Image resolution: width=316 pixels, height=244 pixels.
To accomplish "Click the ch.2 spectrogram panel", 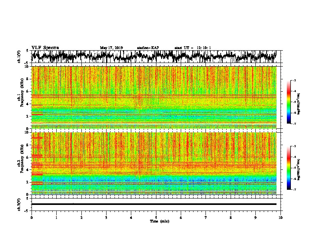I will point(154,163).
